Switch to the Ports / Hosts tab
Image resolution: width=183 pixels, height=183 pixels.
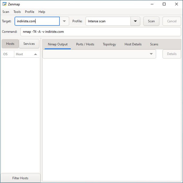click(x=85, y=44)
